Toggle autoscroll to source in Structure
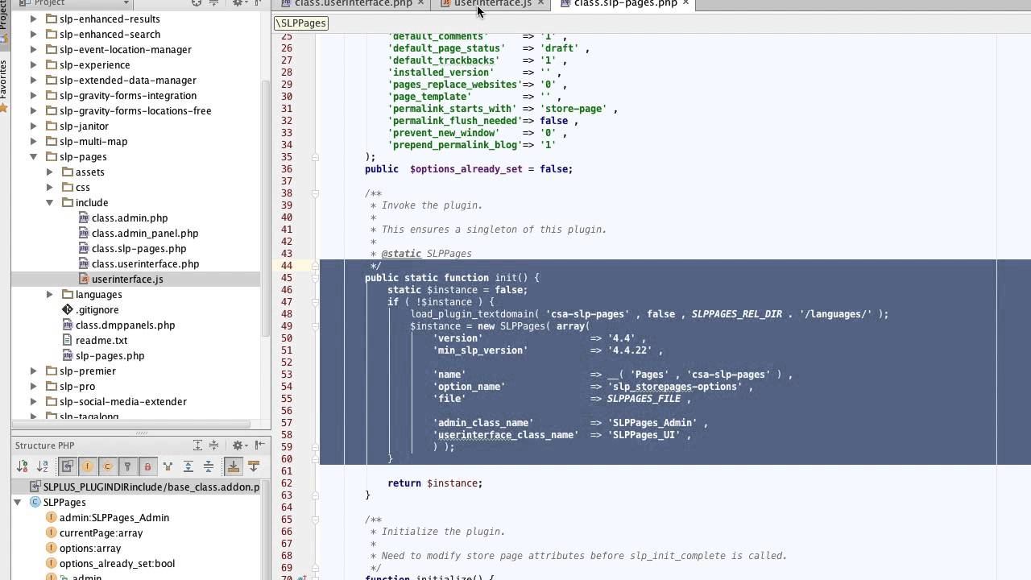The height and width of the screenshot is (580, 1031). (233, 466)
